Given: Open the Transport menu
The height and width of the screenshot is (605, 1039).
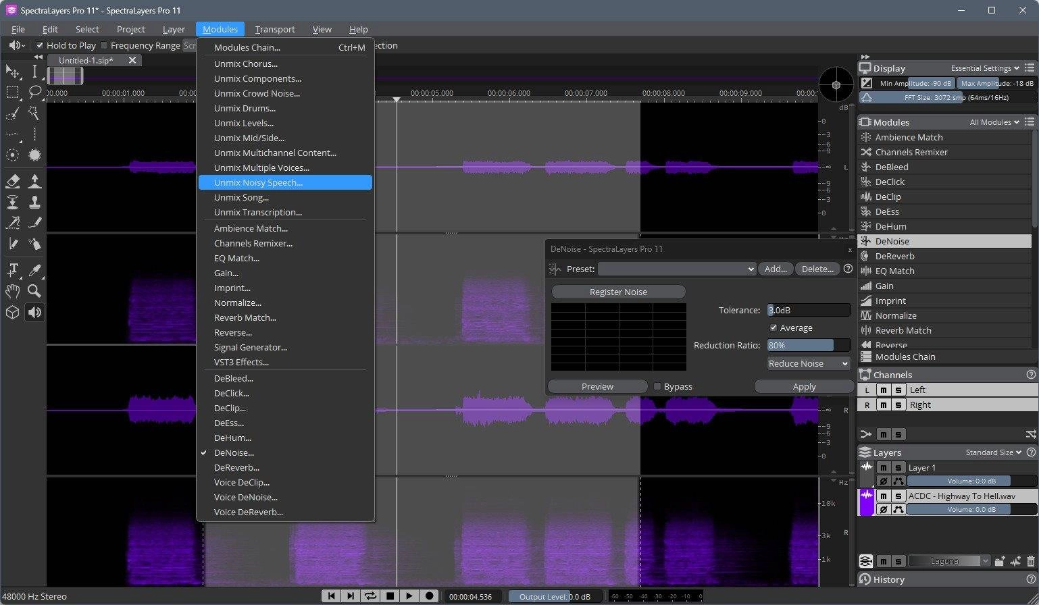Looking at the screenshot, I should point(275,29).
